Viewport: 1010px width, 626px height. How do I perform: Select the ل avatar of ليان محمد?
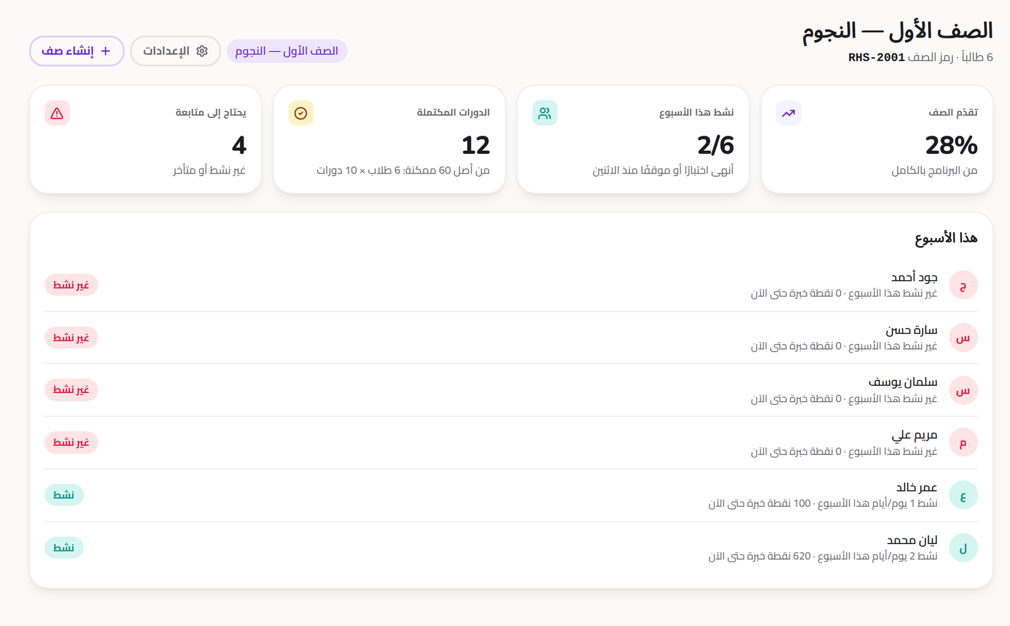(x=963, y=548)
